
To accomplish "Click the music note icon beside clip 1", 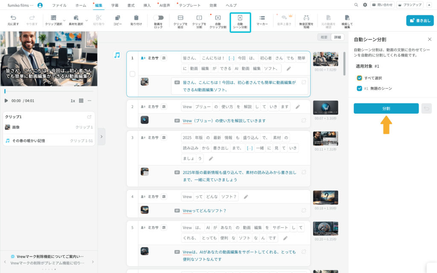I will point(117,55).
